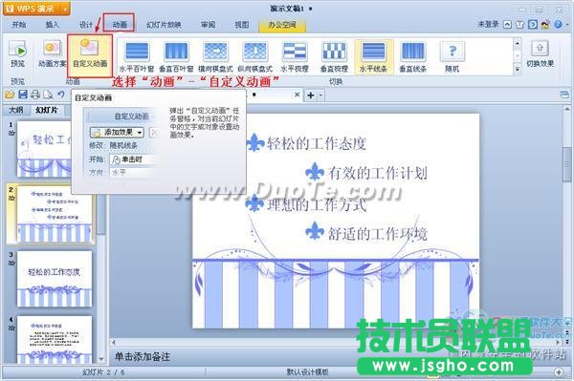Close the current document tab with X

click(x=297, y=95)
